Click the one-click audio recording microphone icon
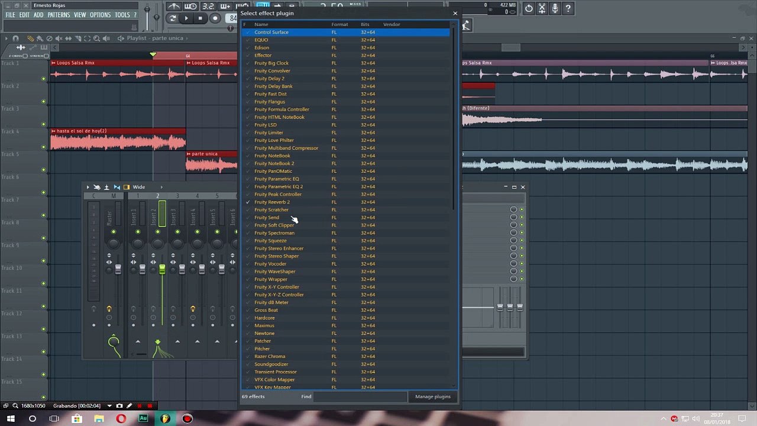The image size is (757, 426). [555, 8]
